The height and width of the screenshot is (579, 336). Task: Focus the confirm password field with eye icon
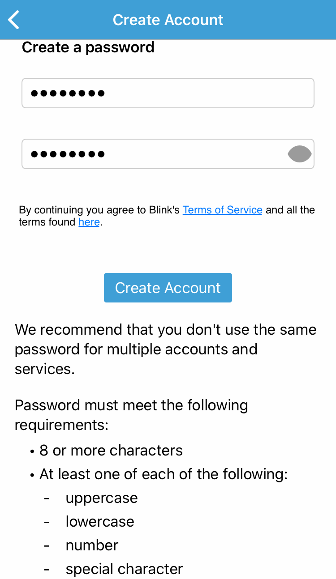[168, 154]
